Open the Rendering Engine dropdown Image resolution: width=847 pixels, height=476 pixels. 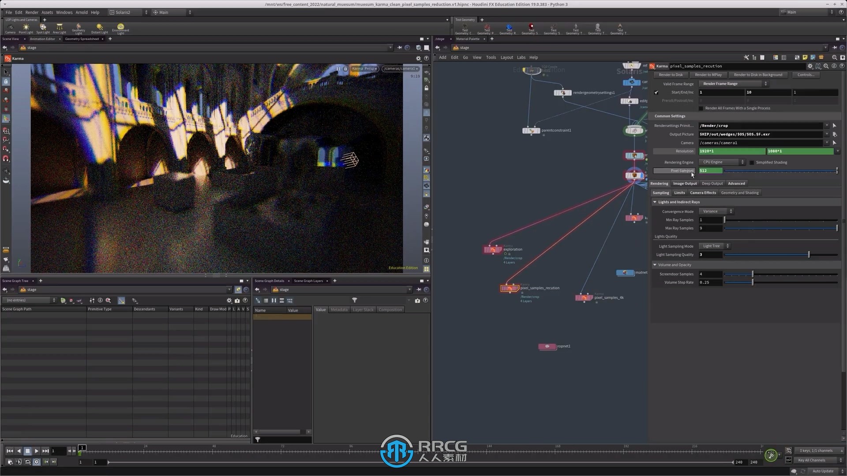(722, 162)
